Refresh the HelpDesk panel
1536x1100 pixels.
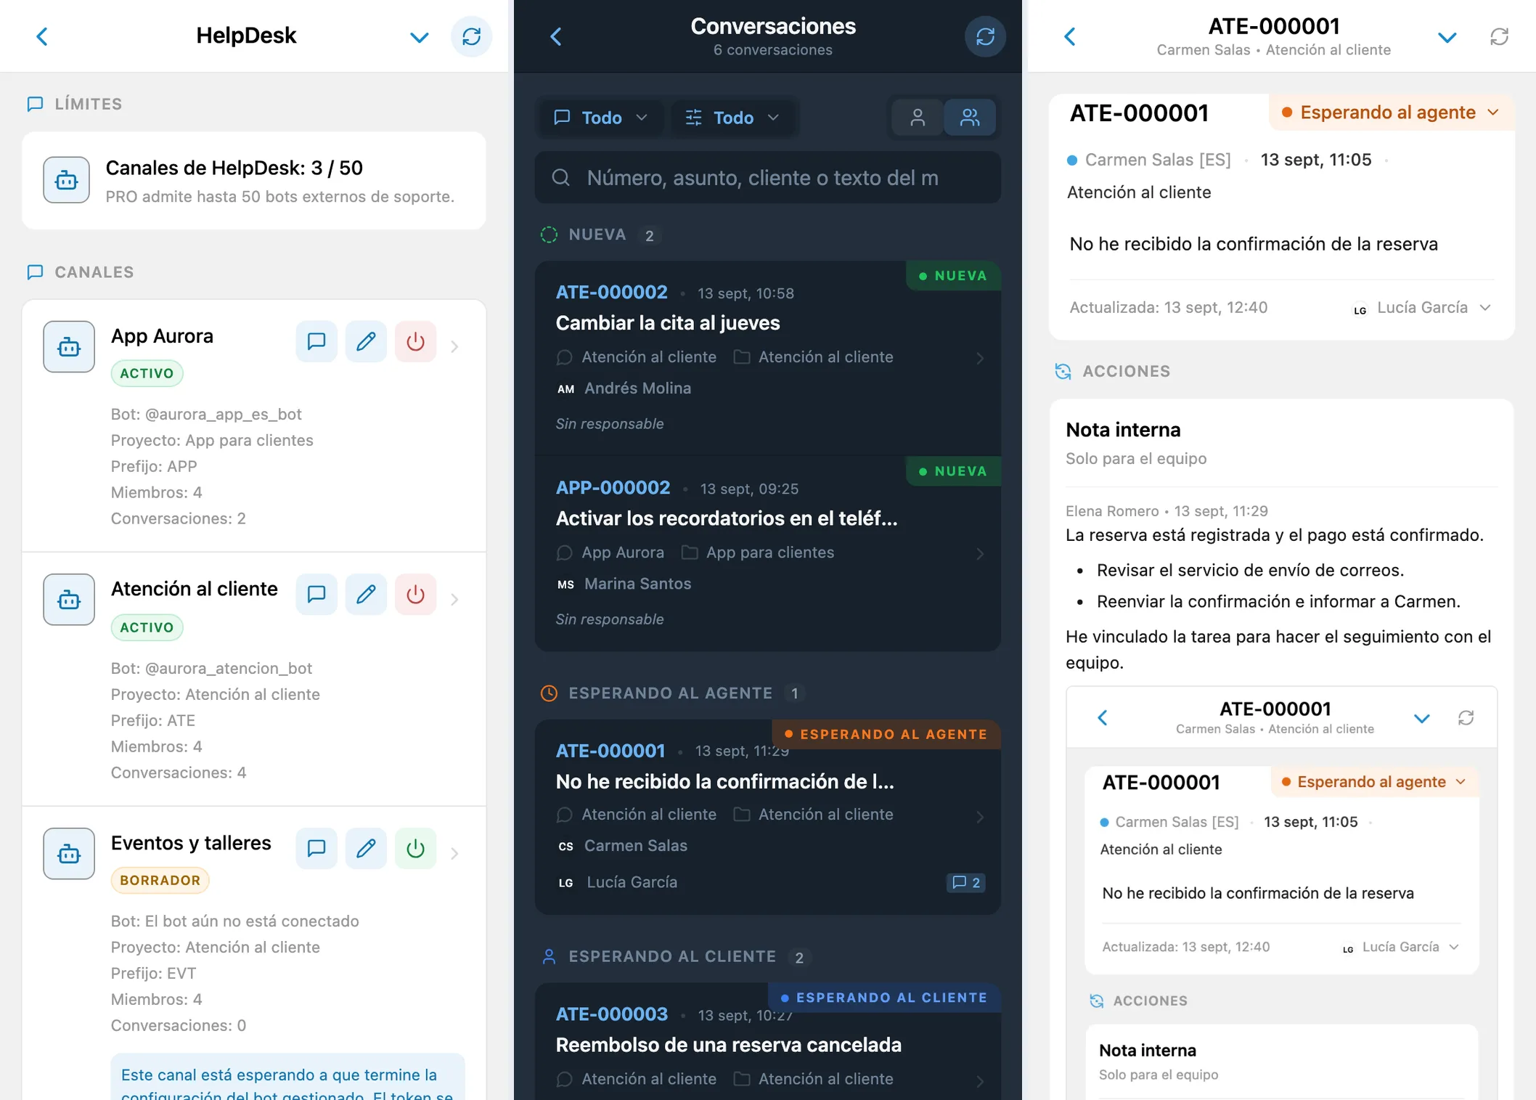point(471,36)
